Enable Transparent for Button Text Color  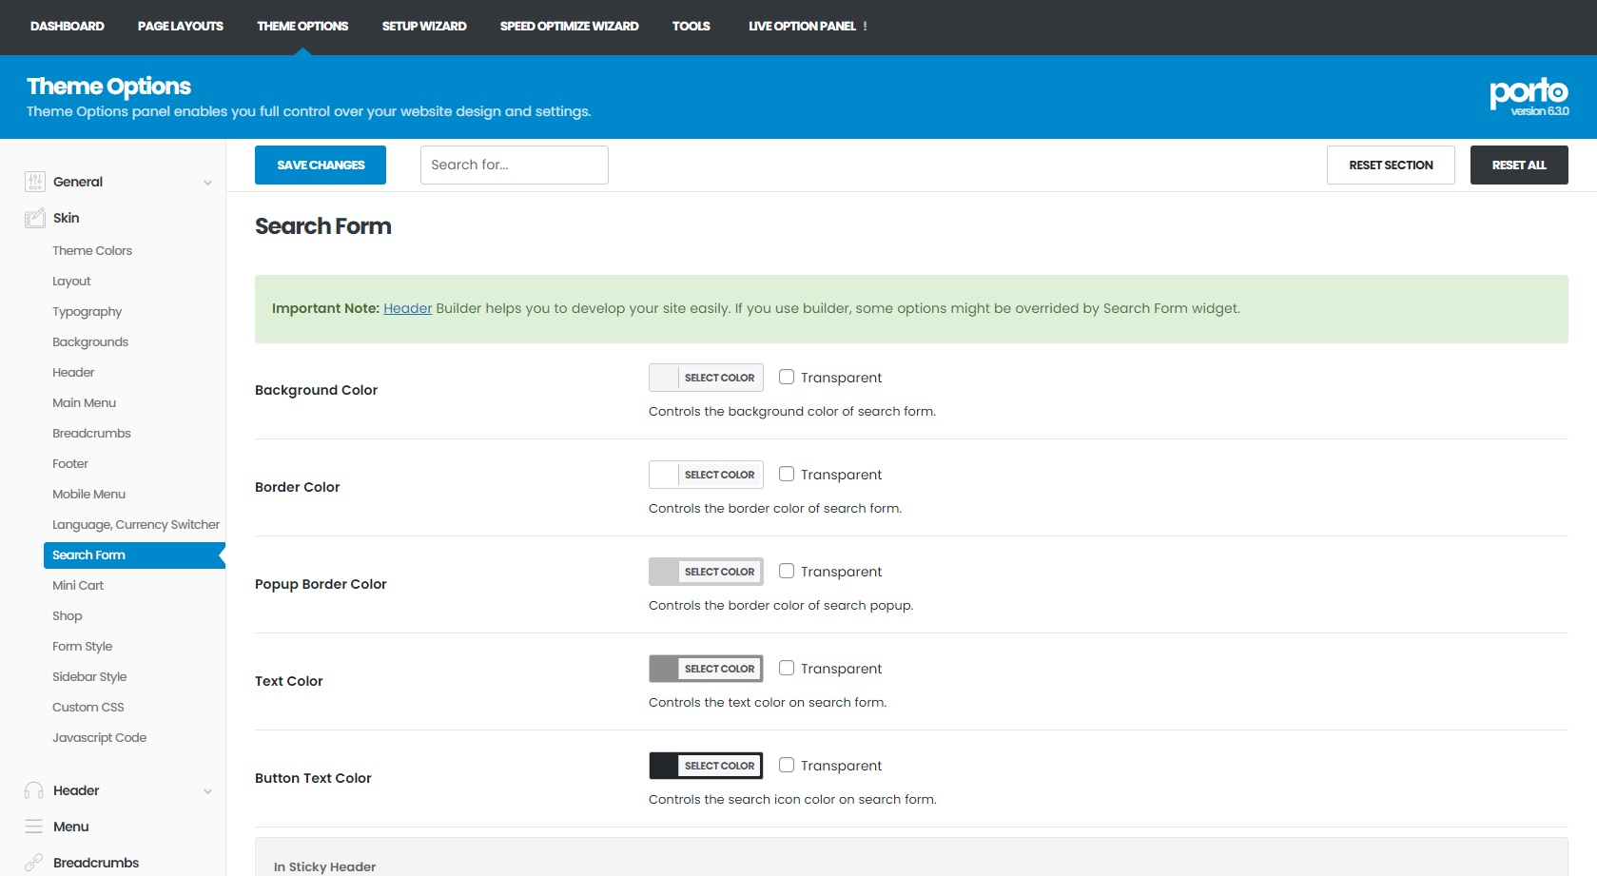click(x=787, y=765)
